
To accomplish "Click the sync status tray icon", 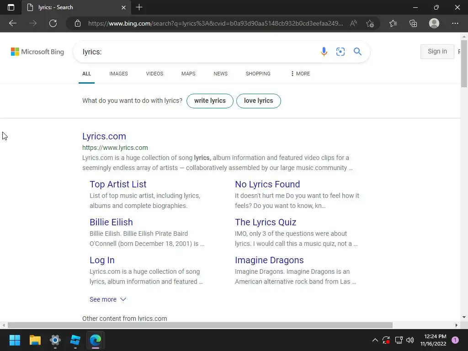I will pos(386,340).
